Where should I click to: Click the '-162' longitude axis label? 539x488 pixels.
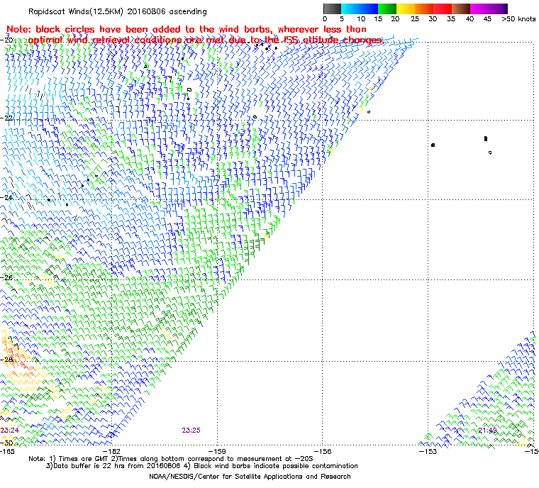point(112,451)
